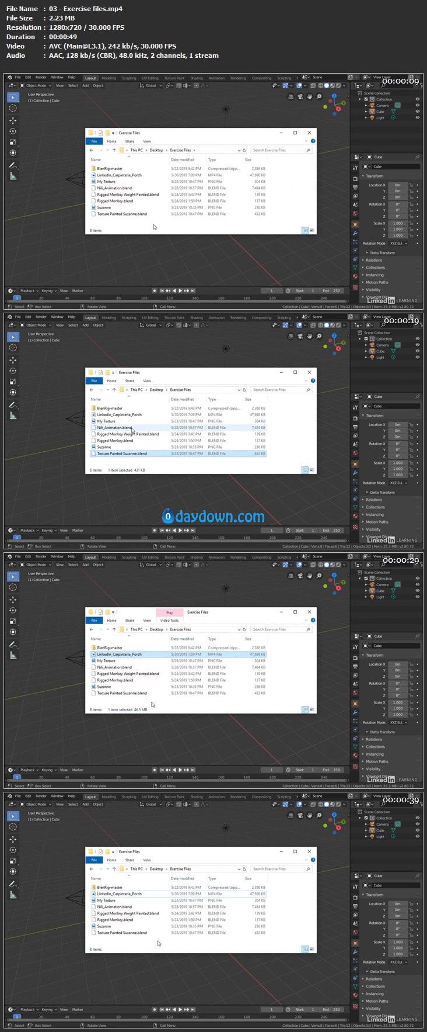Activate Select Box tool in the 00:00:39 frame
The height and width of the screenshot is (1032, 427).
click(13, 816)
